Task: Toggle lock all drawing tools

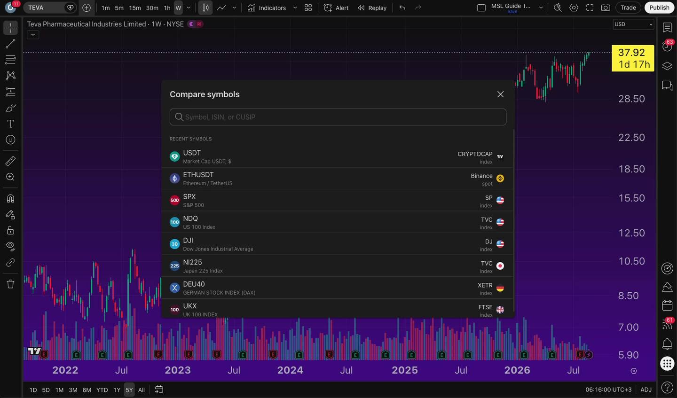Action: coord(10,230)
